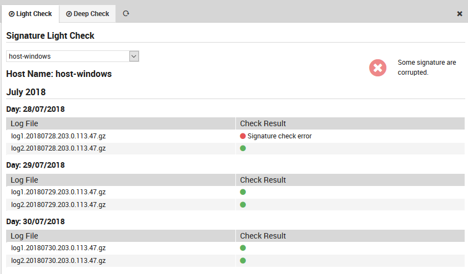Viewport: 468px width, 274px height.
Task: Select log file log2.20180730.203.0.113.47.gz
Action: pos(58,260)
